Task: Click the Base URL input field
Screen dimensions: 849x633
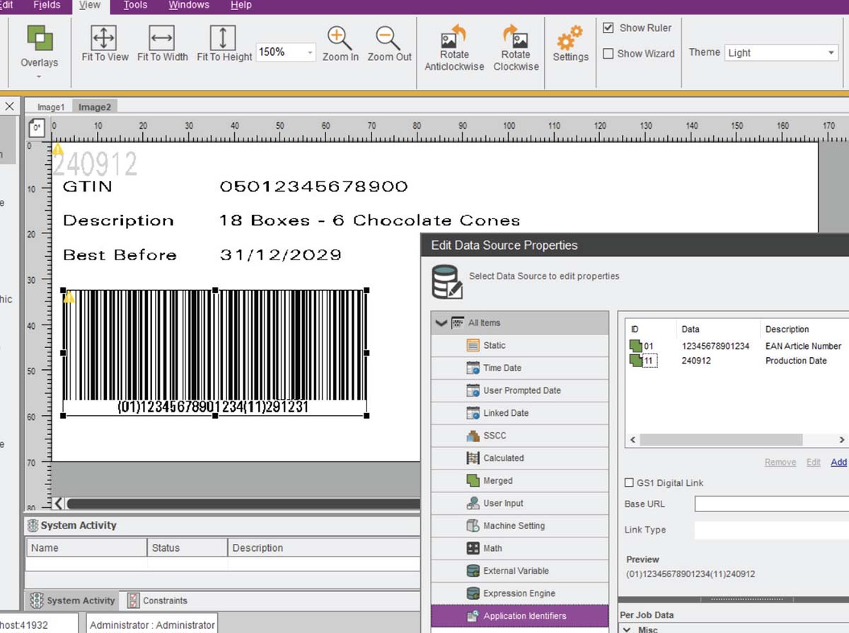Action: [x=771, y=504]
